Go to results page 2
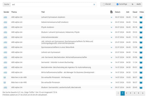The width and height of the screenshot is (153, 98). pyautogui.click(x=126, y=93)
